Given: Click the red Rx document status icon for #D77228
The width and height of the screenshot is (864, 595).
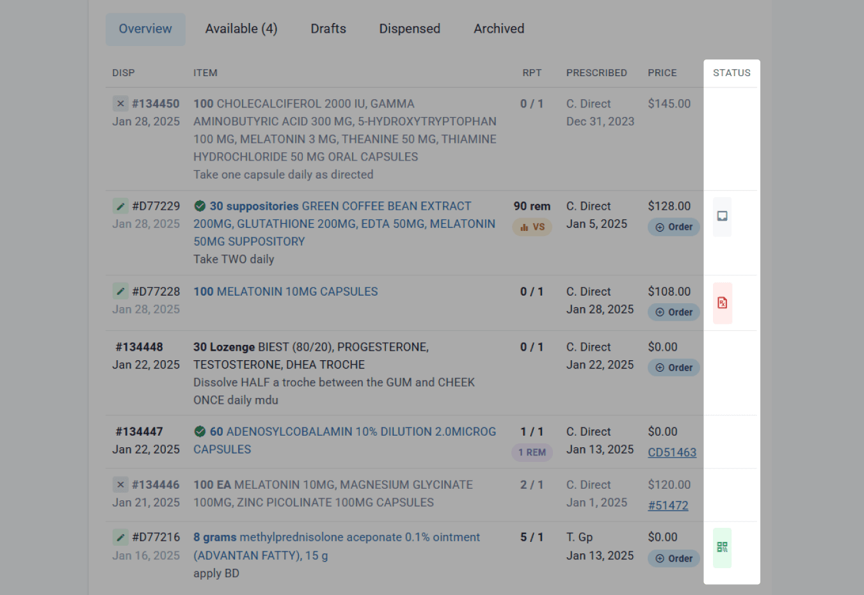Looking at the screenshot, I should coord(723,303).
